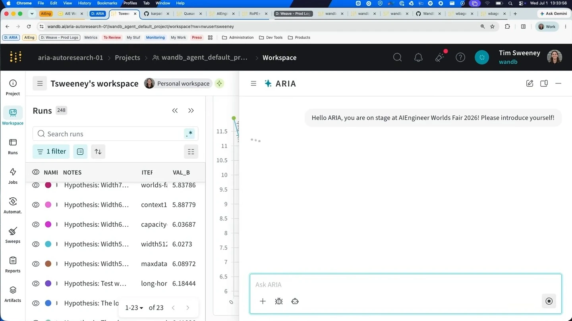Image resolution: width=572 pixels, height=321 pixels.
Task: Switch to the D: ARIA browser tab
Action: point(98,14)
